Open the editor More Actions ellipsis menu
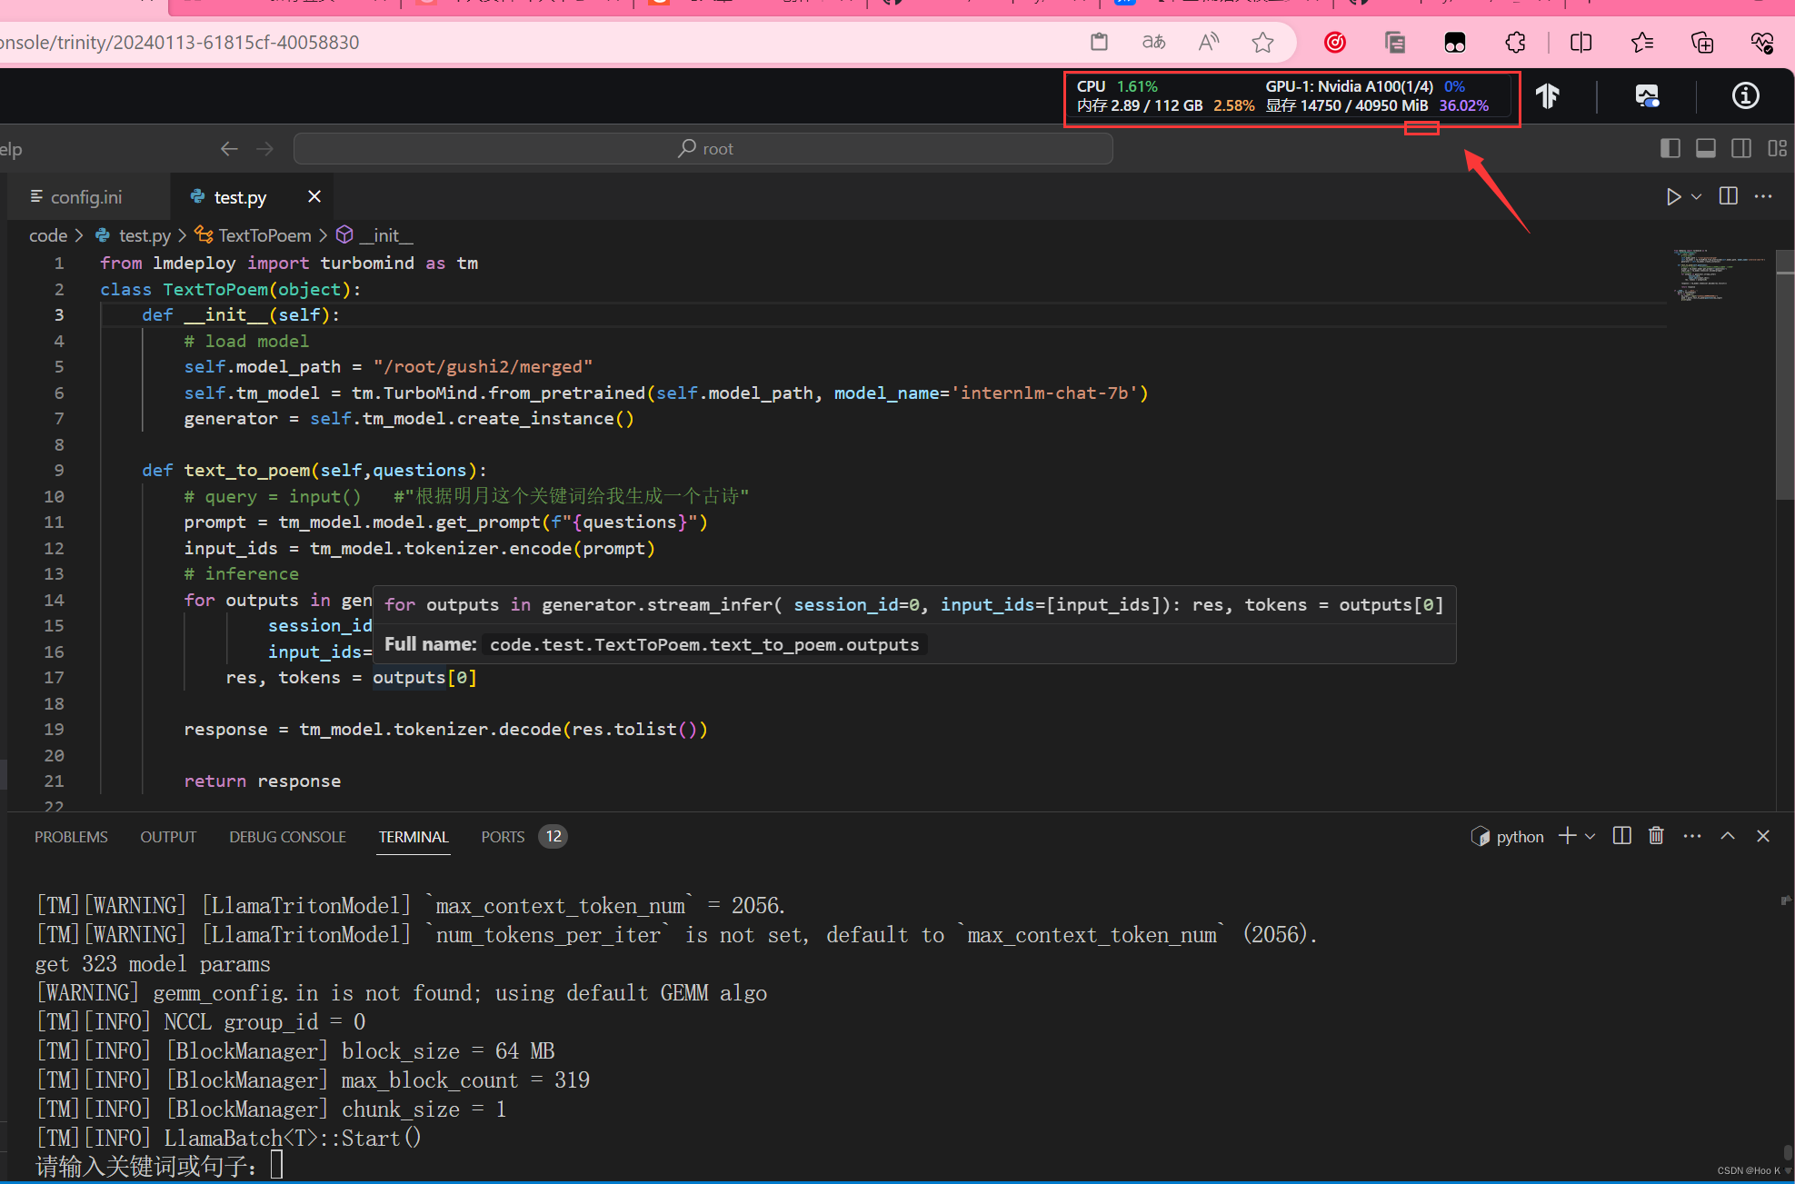This screenshot has width=1795, height=1184. click(x=1763, y=196)
